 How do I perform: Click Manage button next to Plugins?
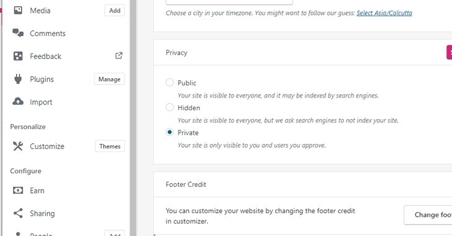pos(109,79)
